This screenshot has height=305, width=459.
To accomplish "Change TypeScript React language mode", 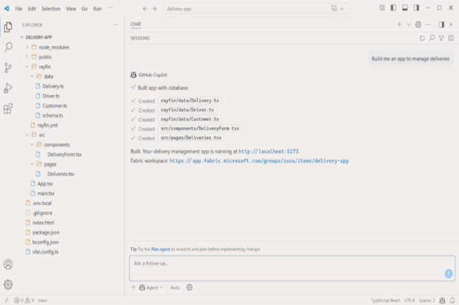I will click(x=386, y=300).
